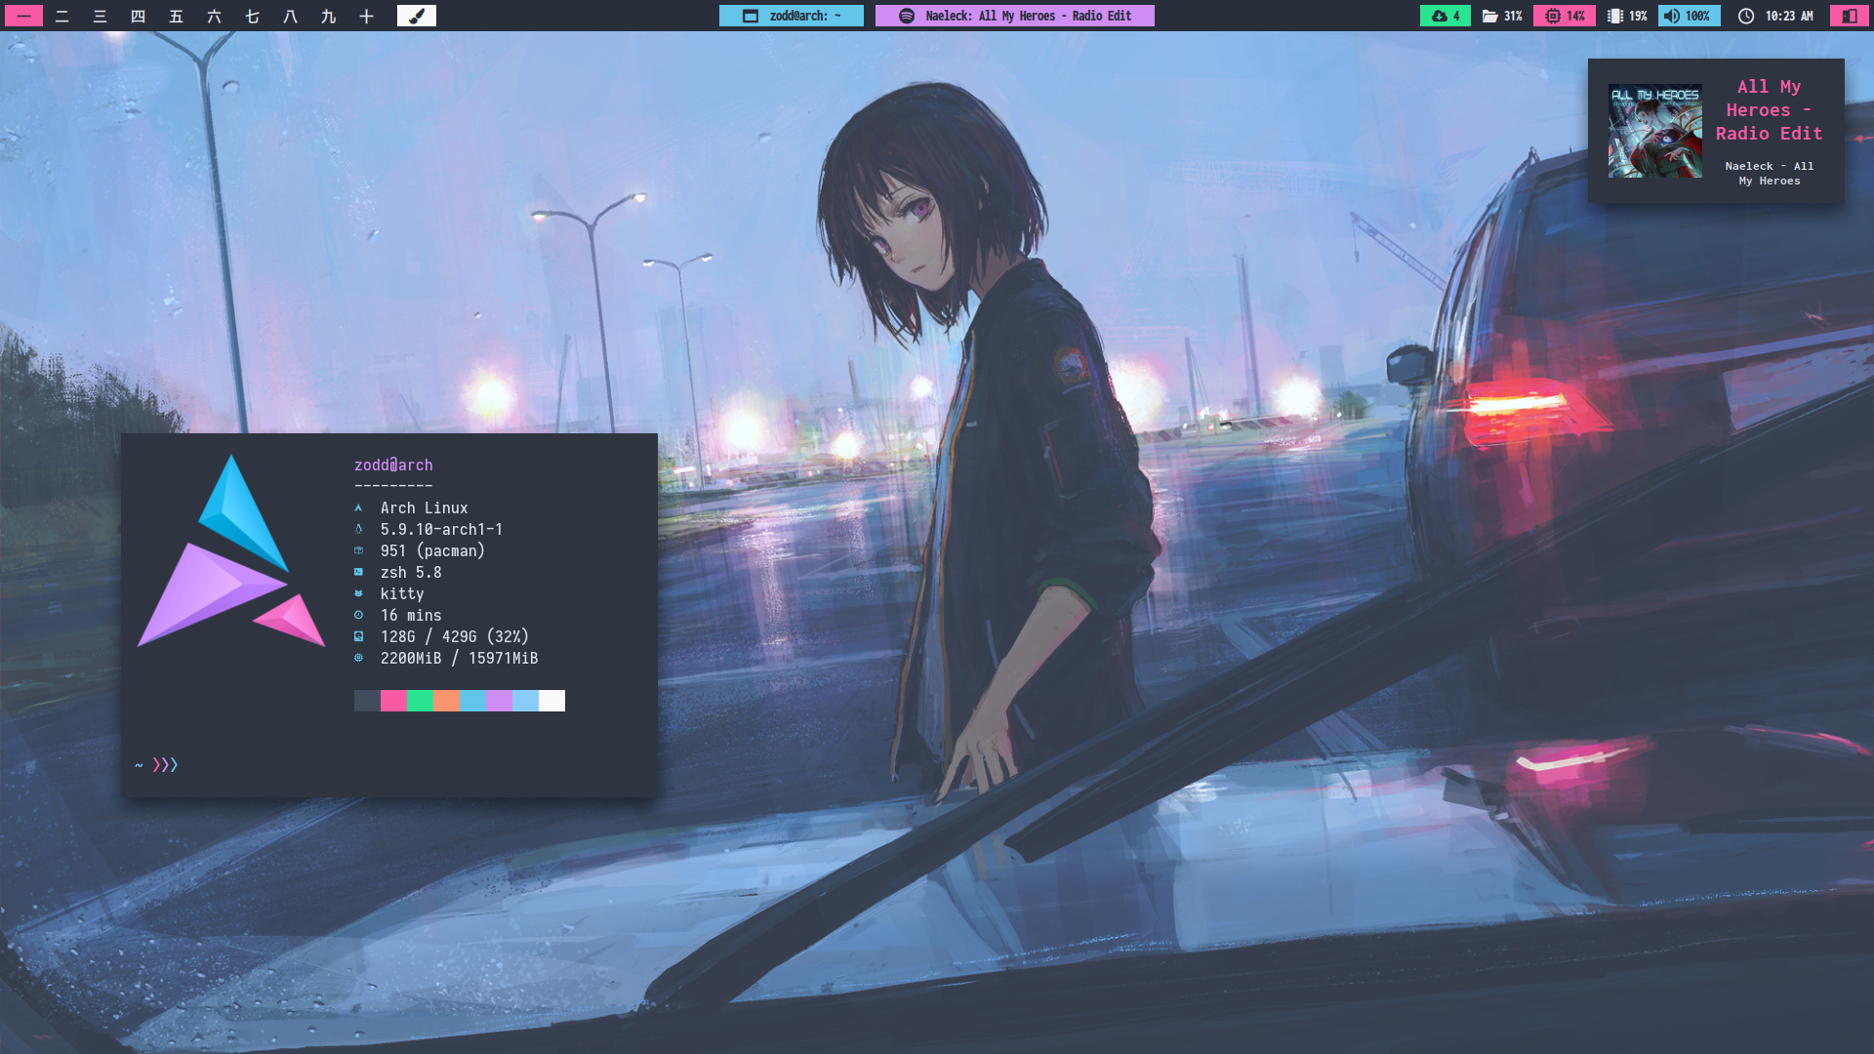Switch to active workspace 一 (one)
Viewport: 1874px width, 1054px height.
pos(23,16)
